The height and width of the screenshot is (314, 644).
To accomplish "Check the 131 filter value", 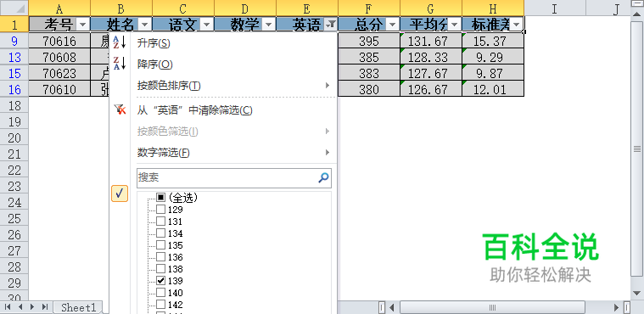I will (160, 221).
